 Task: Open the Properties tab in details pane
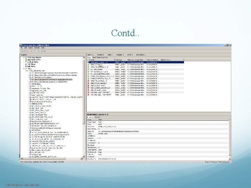click(90, 117)
